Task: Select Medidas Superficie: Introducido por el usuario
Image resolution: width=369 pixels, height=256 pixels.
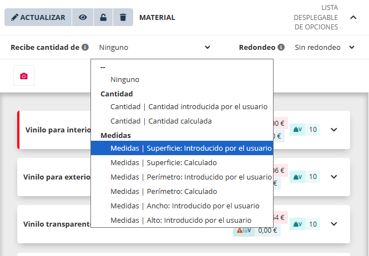Action: 191,149
